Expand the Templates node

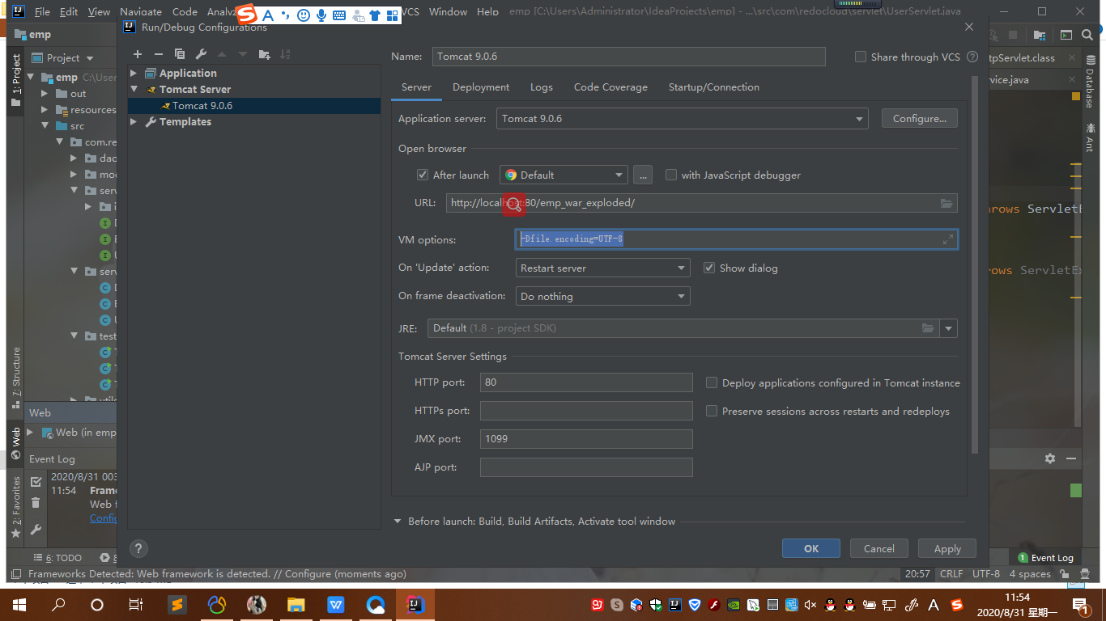point(134,121)
